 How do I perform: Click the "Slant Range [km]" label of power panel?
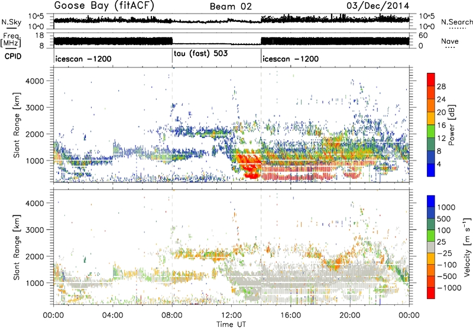(x=17, y=125)
